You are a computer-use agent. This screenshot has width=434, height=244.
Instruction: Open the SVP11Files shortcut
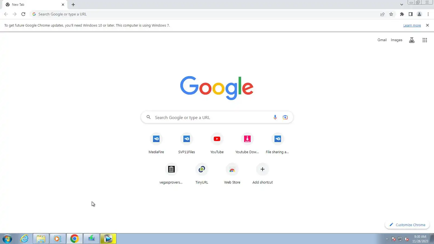187,144
